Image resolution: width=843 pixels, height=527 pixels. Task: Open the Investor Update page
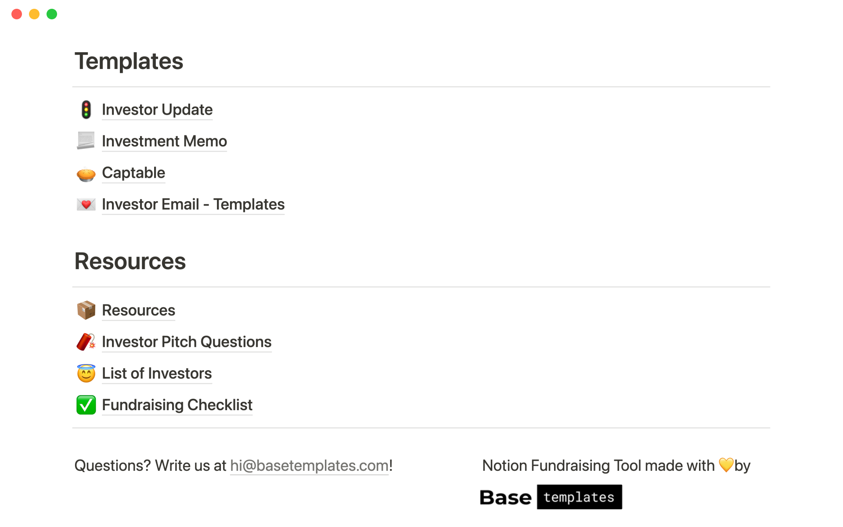pos(157,110)
